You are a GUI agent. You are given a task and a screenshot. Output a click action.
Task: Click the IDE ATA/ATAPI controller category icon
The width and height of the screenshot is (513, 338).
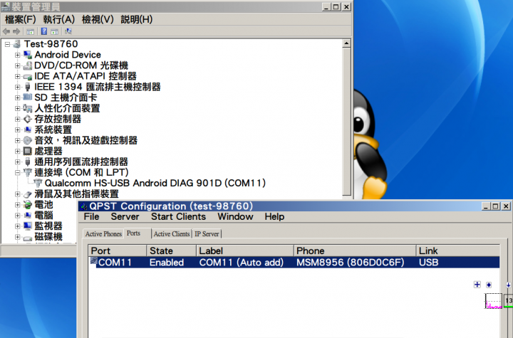tap(28, 76)
